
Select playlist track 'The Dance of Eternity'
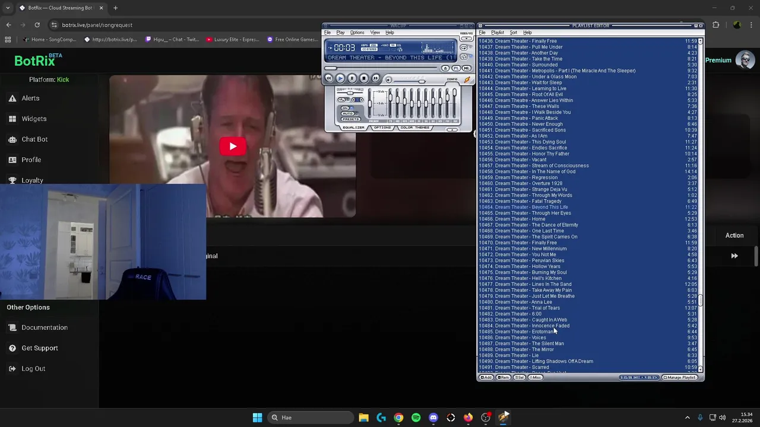tap(588, 225)
